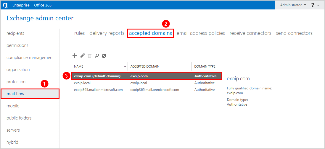Open servers section

(13, 130)
